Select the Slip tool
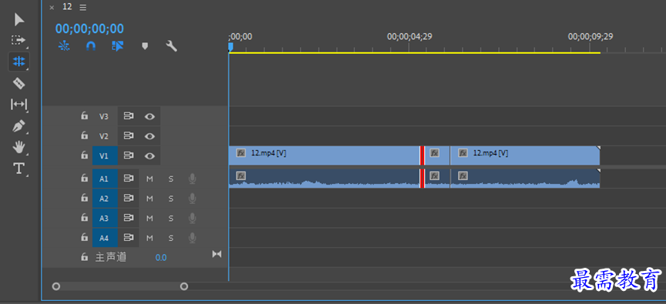Viewport: 666px width, 304px height. point(18,105)
